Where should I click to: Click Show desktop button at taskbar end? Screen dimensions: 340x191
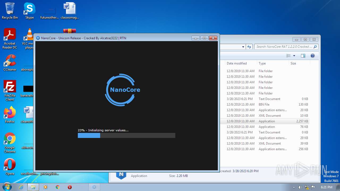pyautogui.click(x=338, y=187)
